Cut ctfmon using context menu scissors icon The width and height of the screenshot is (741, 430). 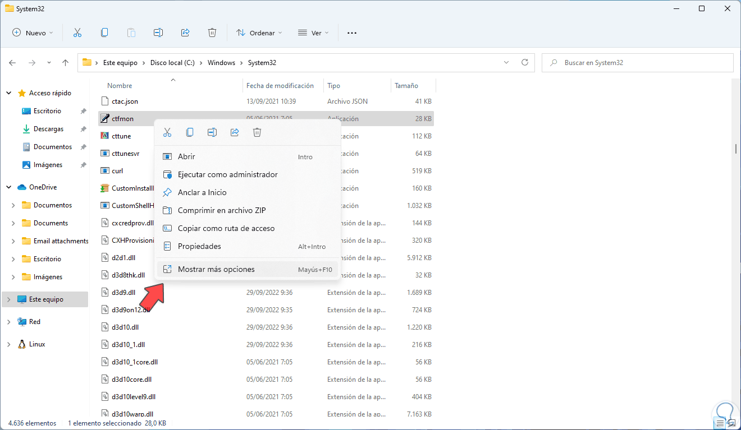(167, 132)
